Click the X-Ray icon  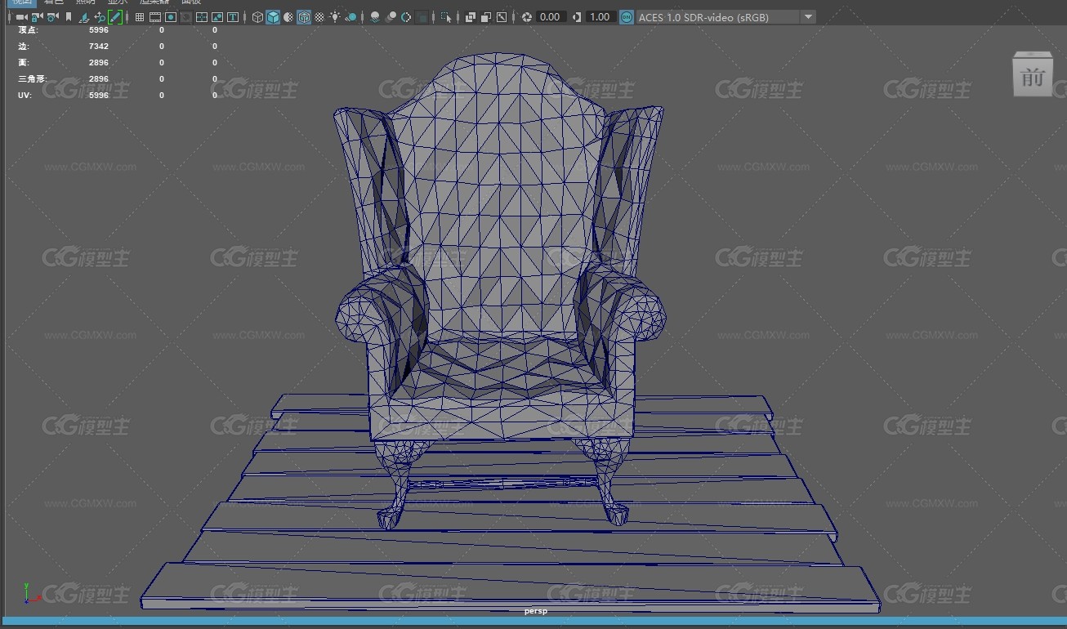[x=471, y=16]
